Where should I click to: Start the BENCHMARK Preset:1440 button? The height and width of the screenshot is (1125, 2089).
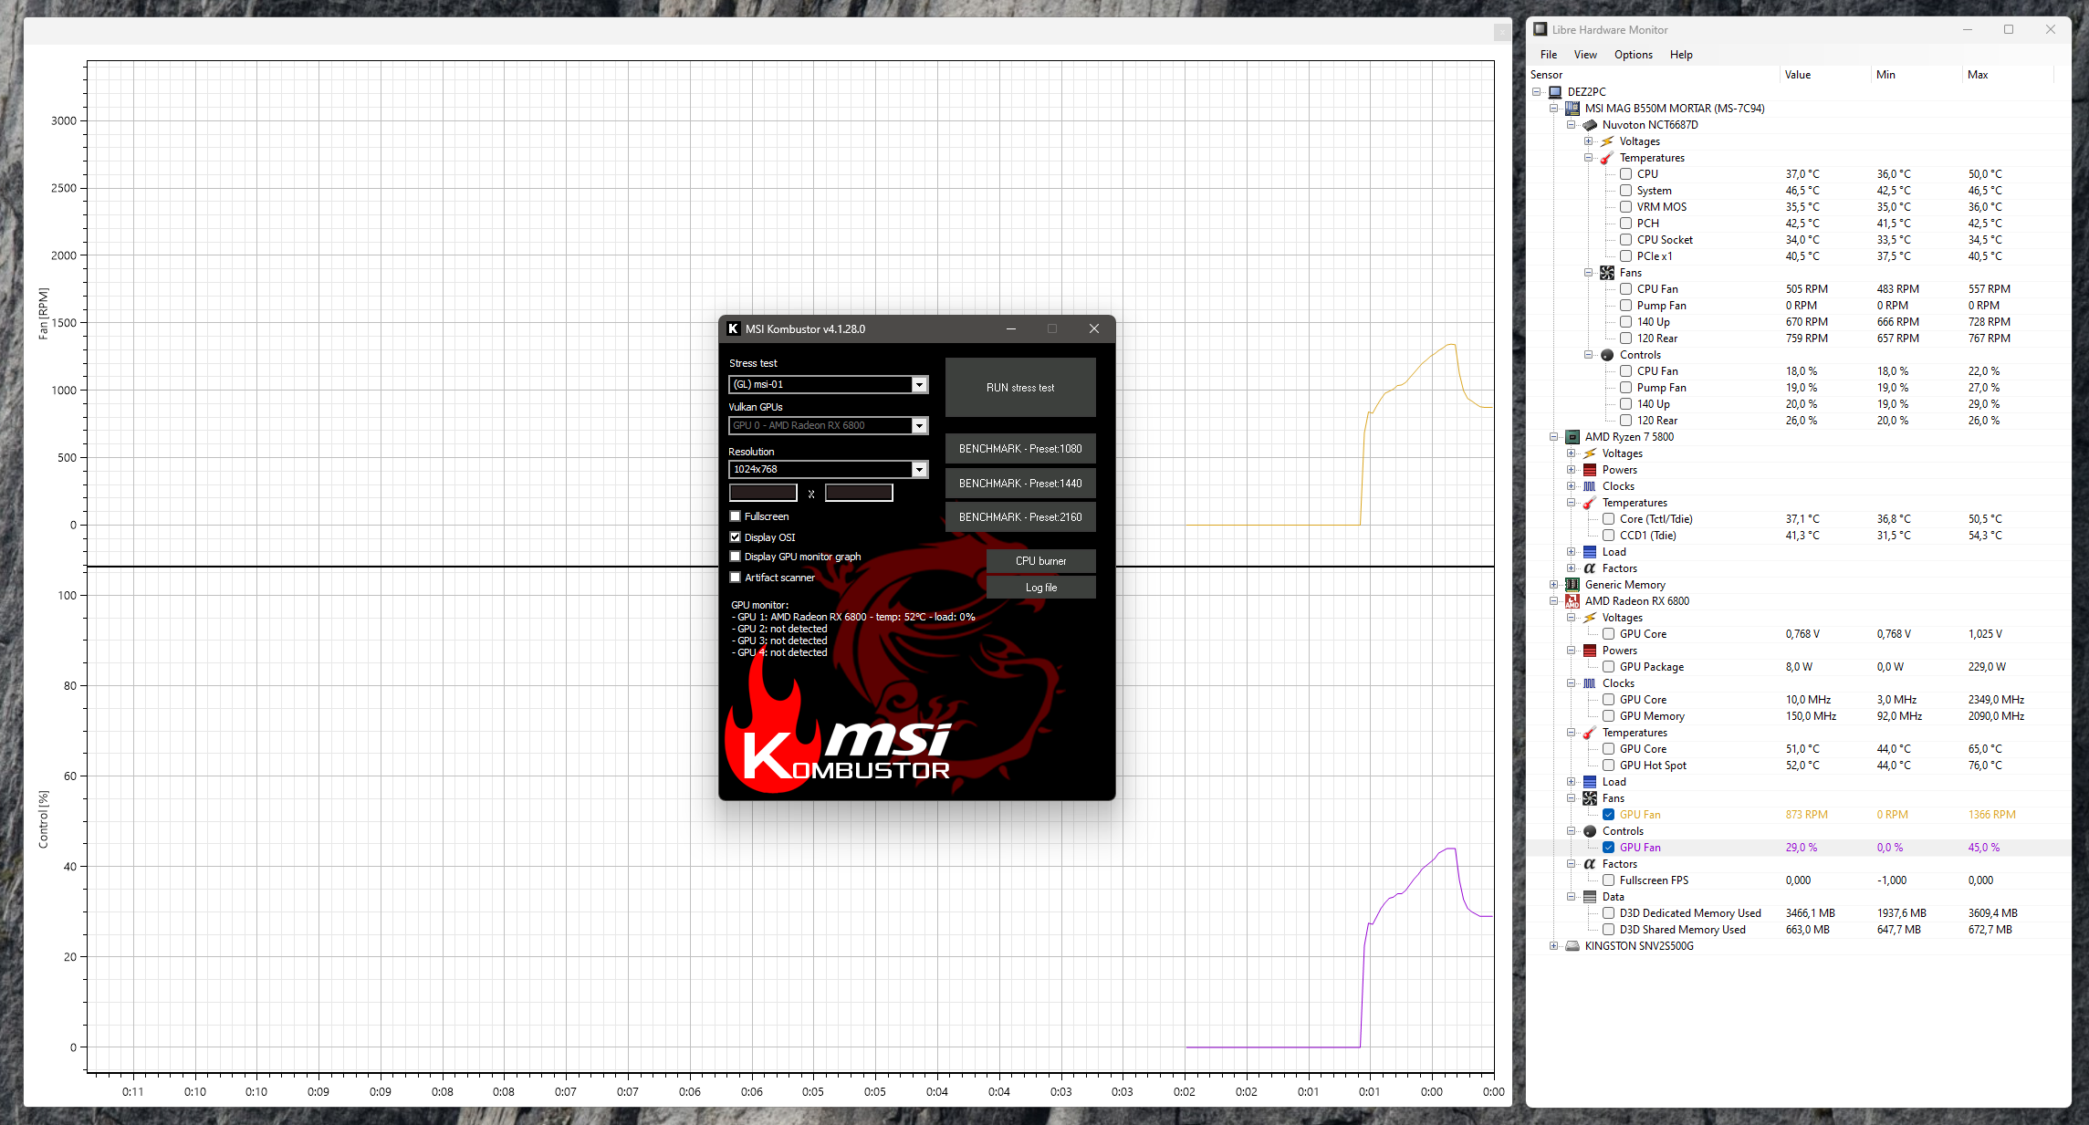[1019, 484]
